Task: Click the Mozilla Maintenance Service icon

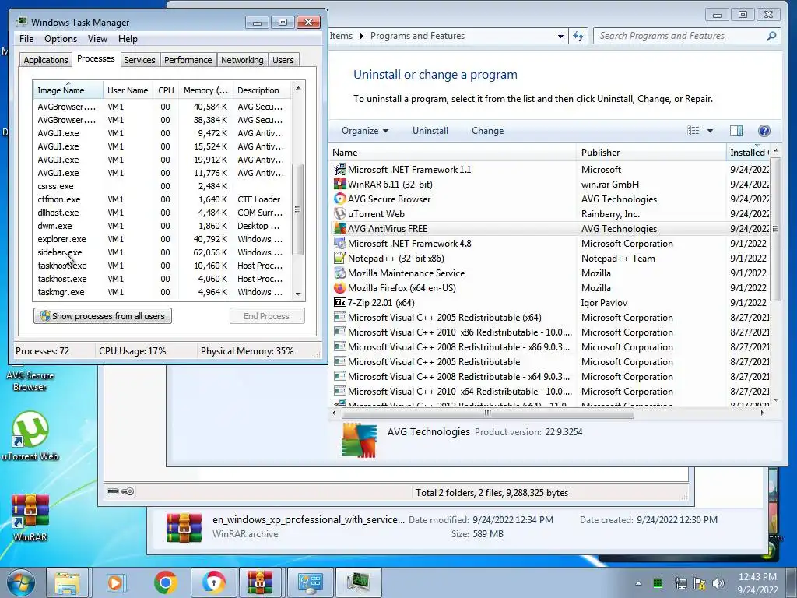Action: coord(339,273)
